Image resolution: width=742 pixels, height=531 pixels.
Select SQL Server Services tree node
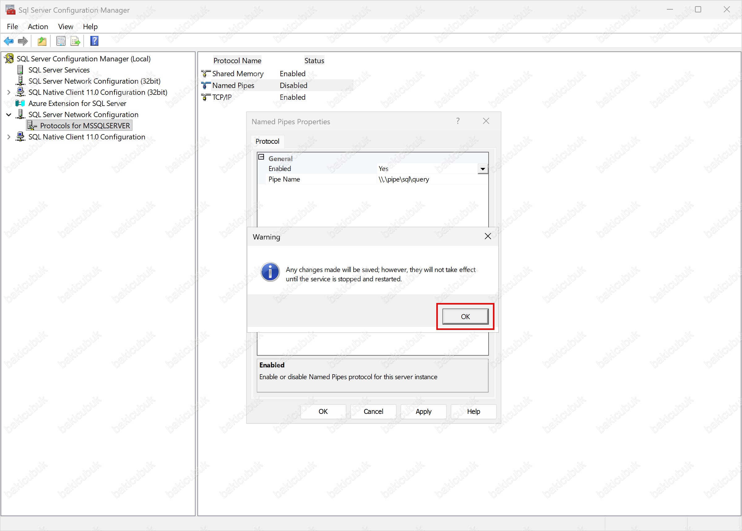tap(59, 70)
